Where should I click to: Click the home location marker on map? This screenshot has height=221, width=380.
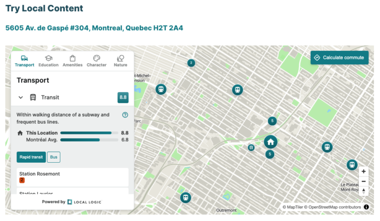[x=271, y=142]
